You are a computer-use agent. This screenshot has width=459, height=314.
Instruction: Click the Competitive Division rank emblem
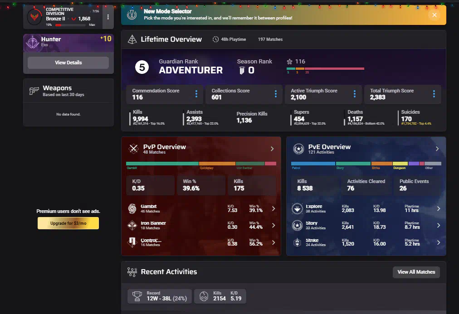[x=34, y=17]
